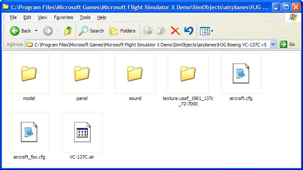Image resolution: width=303 pixels, height=170 pixels.
Task: Expand the address bar dropdown
Action: tap(273, 44)
